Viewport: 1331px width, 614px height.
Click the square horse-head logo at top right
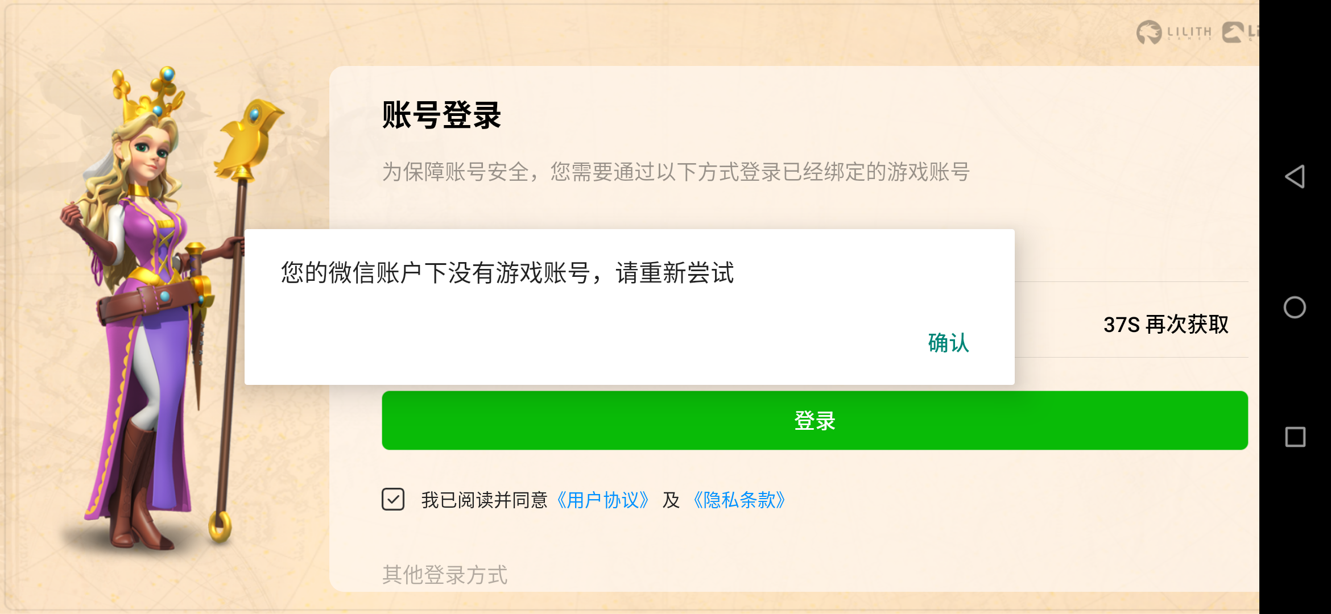(1234, 32)
